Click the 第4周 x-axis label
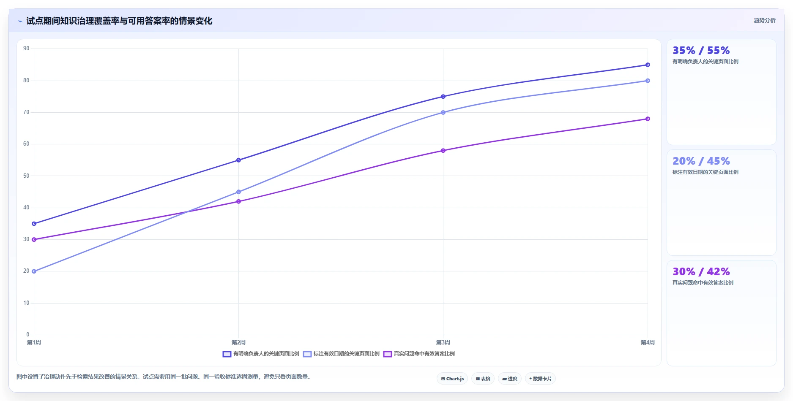 pyautogui.click(x=648, y=342)
